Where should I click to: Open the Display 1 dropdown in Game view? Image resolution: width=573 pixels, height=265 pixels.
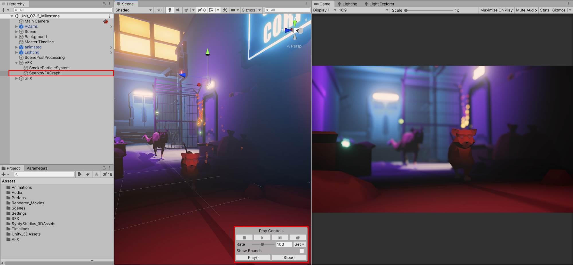pyautogui.click(x=325, y=10)
